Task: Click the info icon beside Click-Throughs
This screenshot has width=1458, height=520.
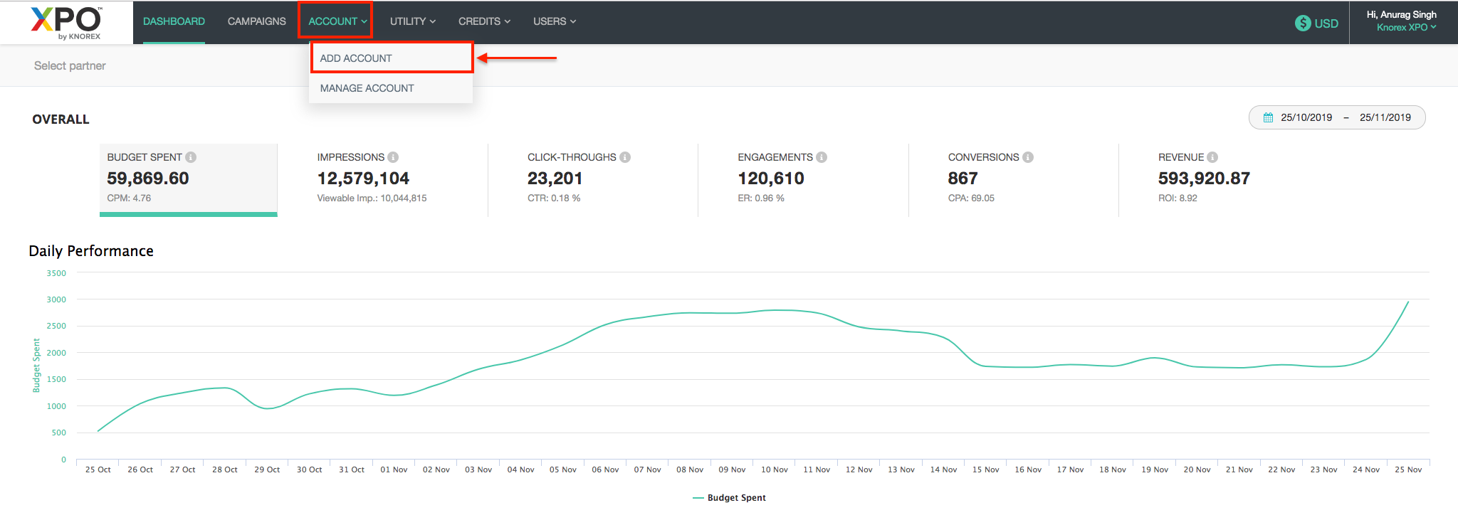Action: 625,157
